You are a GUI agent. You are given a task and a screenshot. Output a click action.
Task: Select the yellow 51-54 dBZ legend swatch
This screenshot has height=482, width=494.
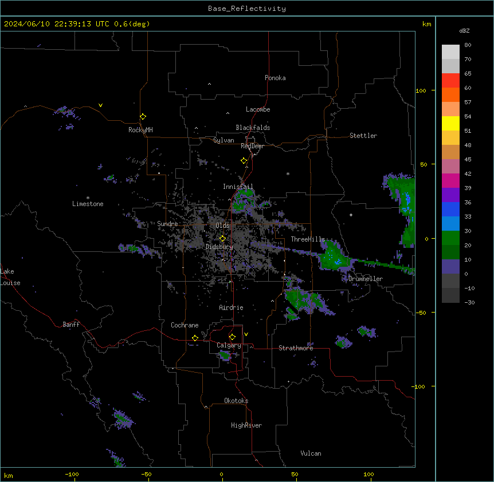coord(450,123)
